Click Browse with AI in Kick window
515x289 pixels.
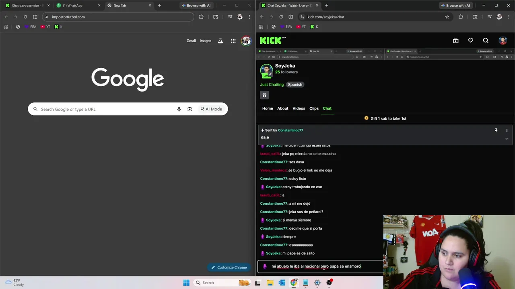tap(455, 6)
